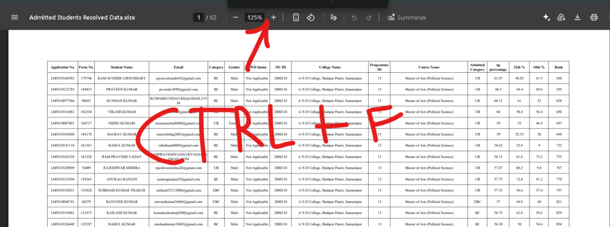Click student name RAJESHWAR MISHRA
This screenshot has width=610, height=227.
(122, 168)
